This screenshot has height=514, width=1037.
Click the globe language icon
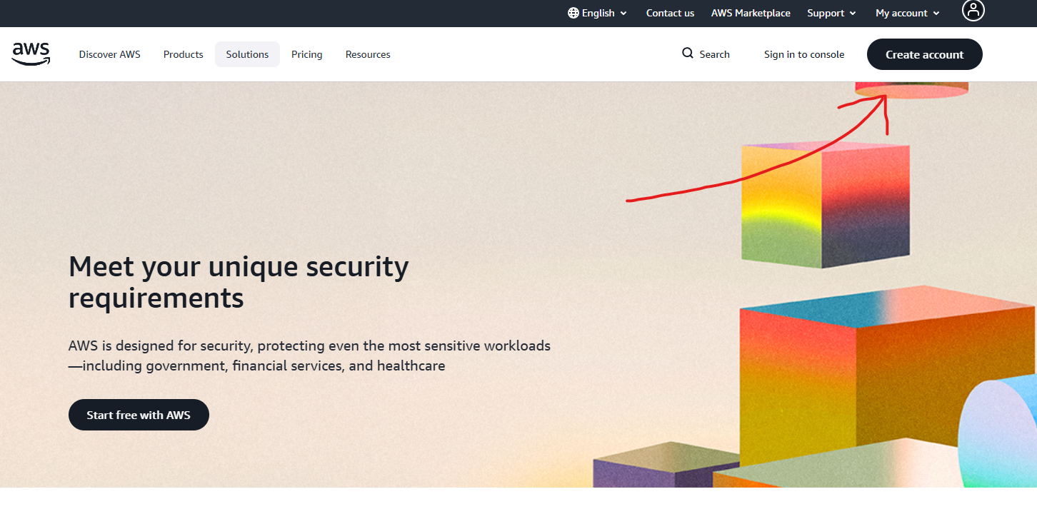pos(573,13)
